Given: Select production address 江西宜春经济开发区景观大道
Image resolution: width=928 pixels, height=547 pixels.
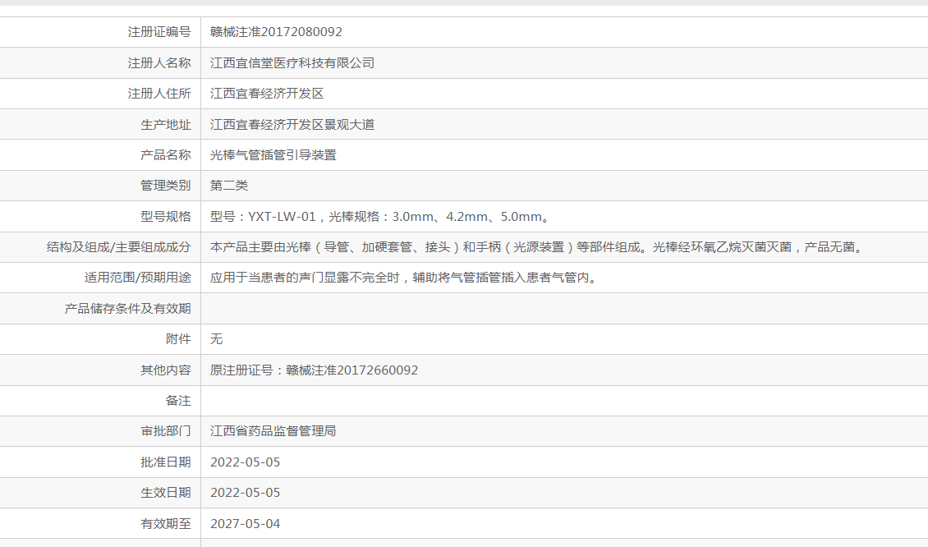Looking at the screenshot, I should (x=292, y=124).
